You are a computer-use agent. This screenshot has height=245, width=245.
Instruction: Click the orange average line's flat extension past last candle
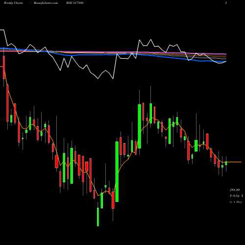[234, 162]
